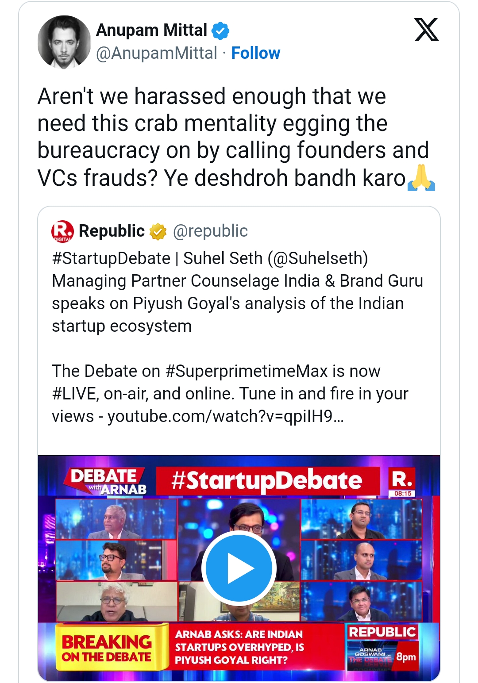The image size is (478, 683).
Task: Open the Anupam Mittal display name
Action: point(151,30)
